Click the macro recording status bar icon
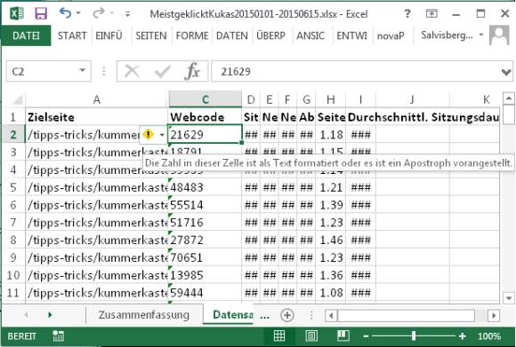This screenshot has height=347, width=516. (58, 335)
